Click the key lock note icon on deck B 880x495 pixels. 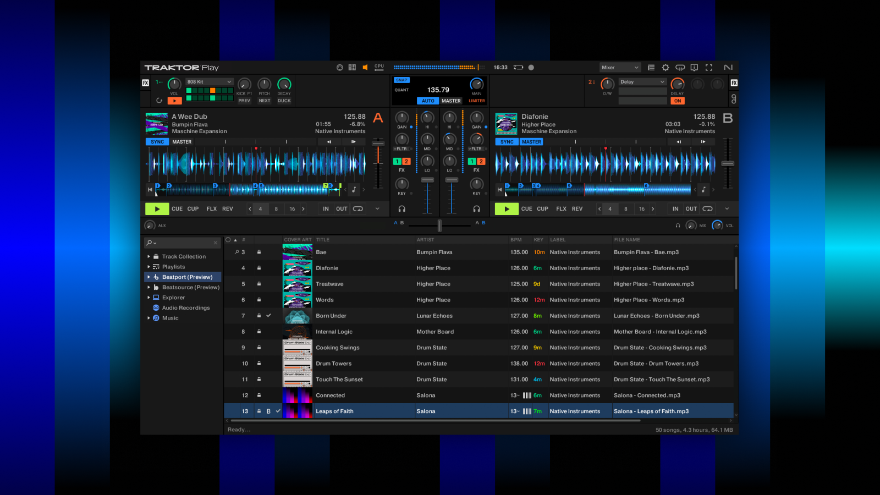coord(703,190)
